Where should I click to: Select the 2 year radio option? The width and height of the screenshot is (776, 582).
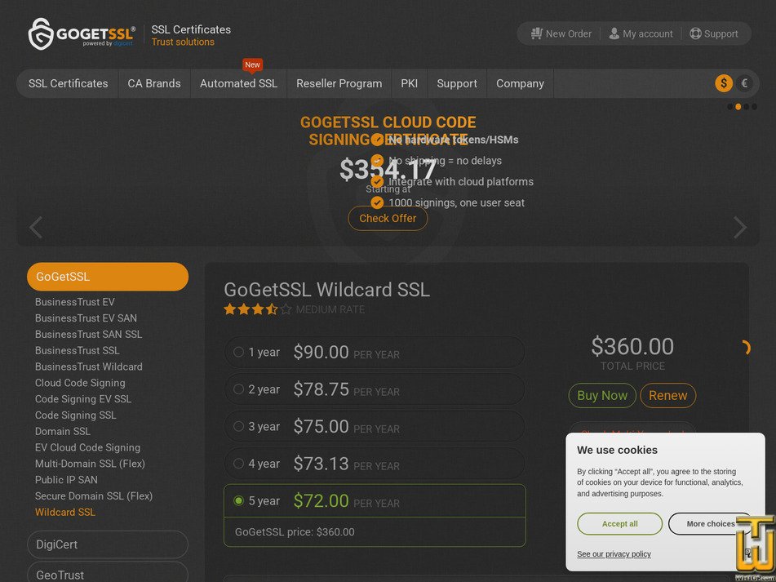click(238, 389)
